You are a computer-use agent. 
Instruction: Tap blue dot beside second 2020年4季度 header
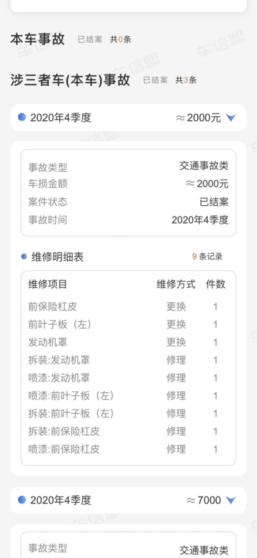pyautogui.click(x=22, y=500)
